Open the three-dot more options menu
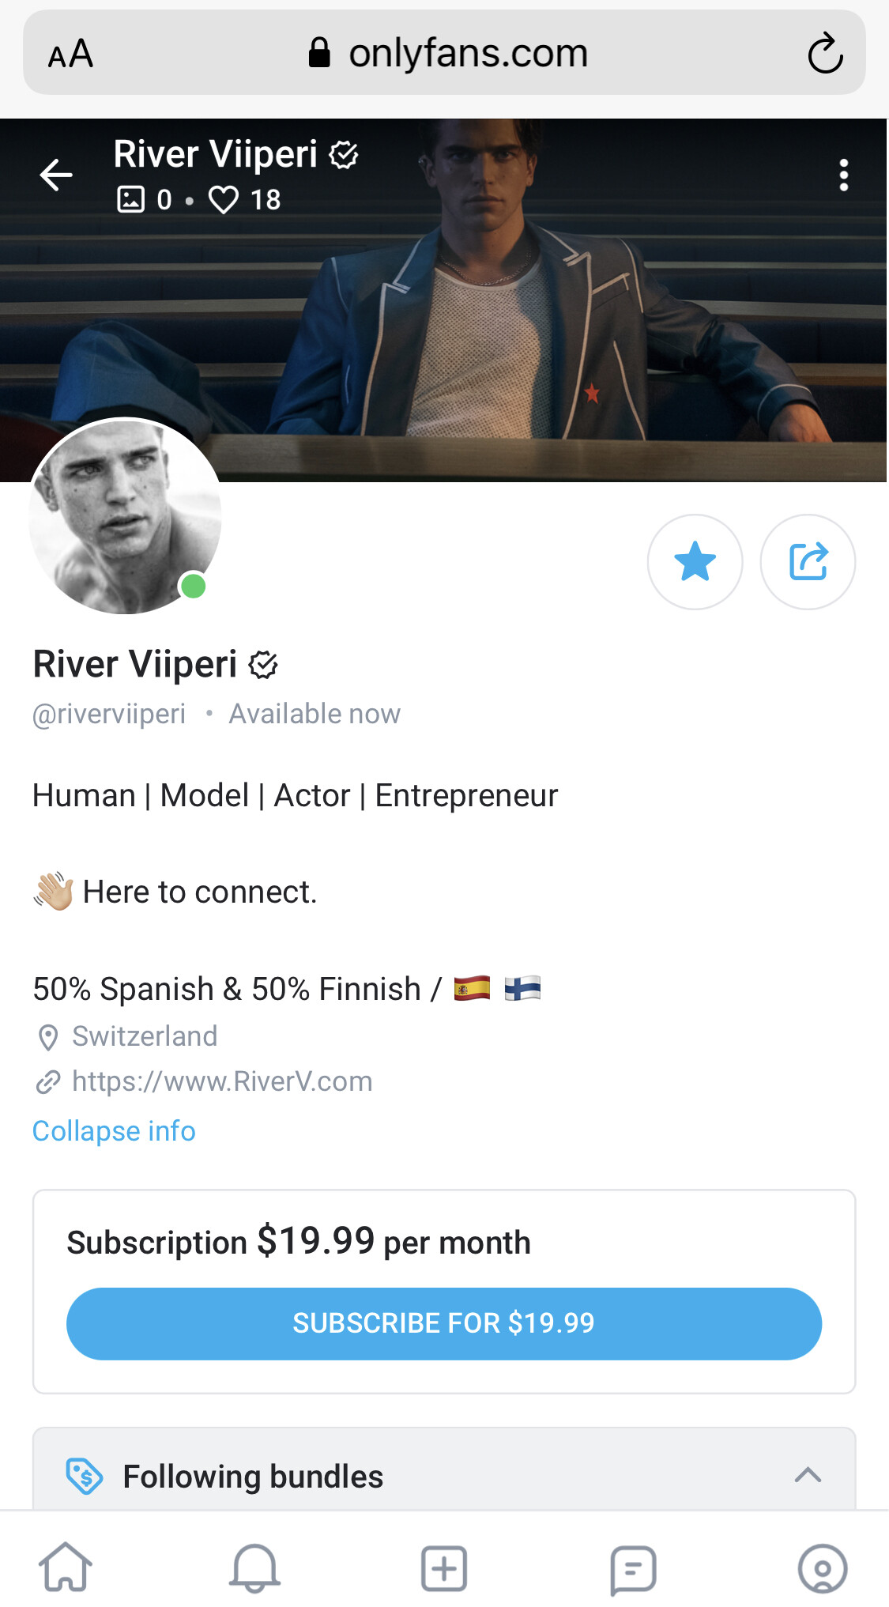The image size is (889, 1607). pos(843,175)
